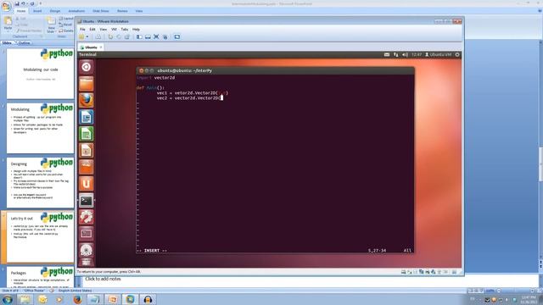This screenshot has height=305, width=543.
Task: Click the PowerPoint Office button
Action: point(6,6)
